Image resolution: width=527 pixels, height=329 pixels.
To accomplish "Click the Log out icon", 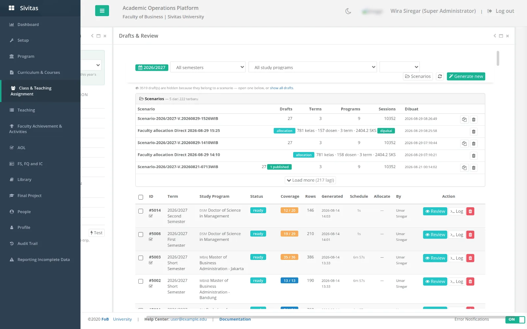I will coord(490,11).
